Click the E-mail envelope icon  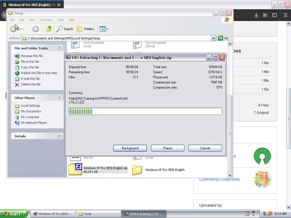[17, 79]
